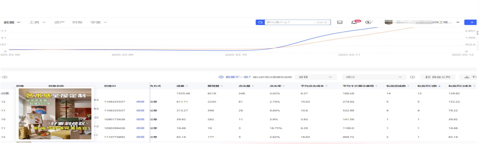
Task: Click the info icon next to 自定义列
Action: (412, 77)
